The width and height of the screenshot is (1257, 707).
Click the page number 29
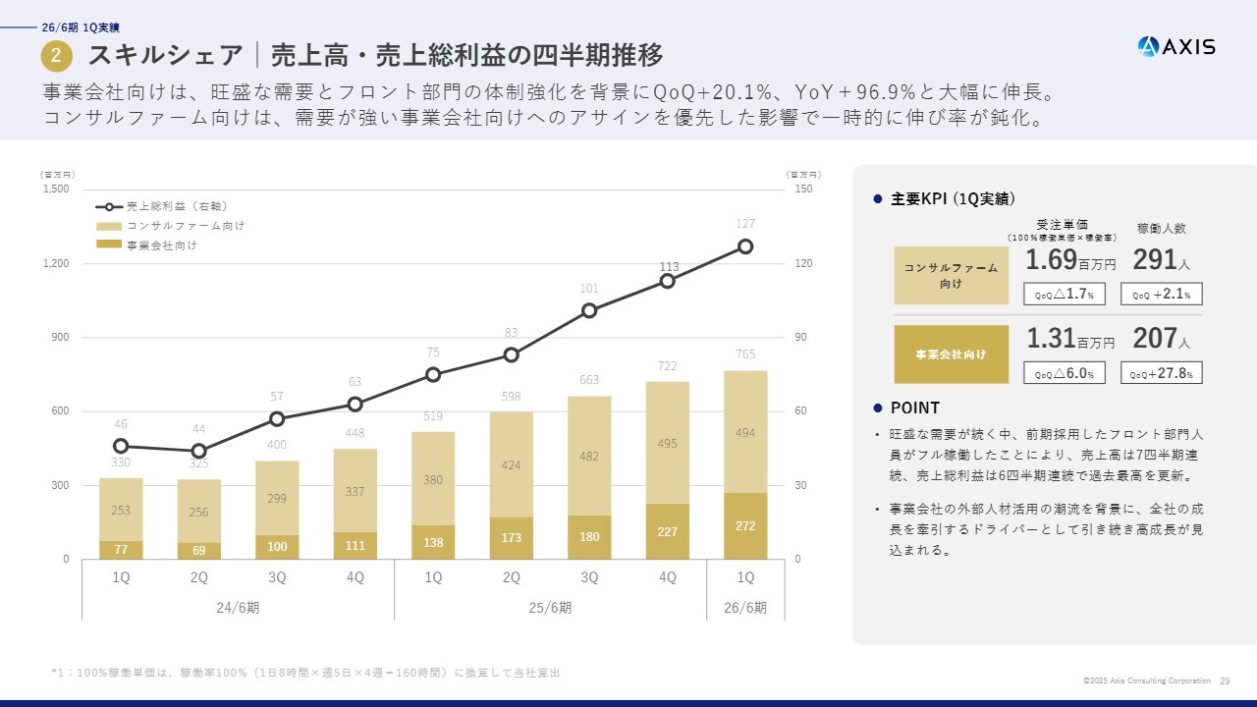pos(1225,680)
